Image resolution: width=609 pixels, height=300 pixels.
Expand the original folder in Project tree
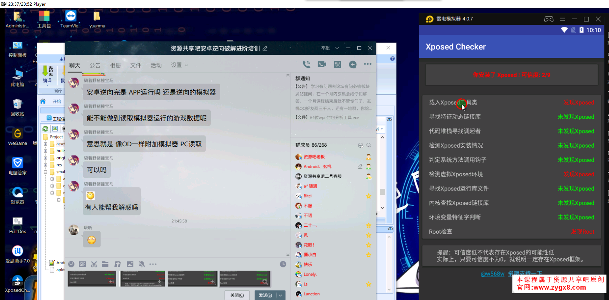[x=45, y=158]
